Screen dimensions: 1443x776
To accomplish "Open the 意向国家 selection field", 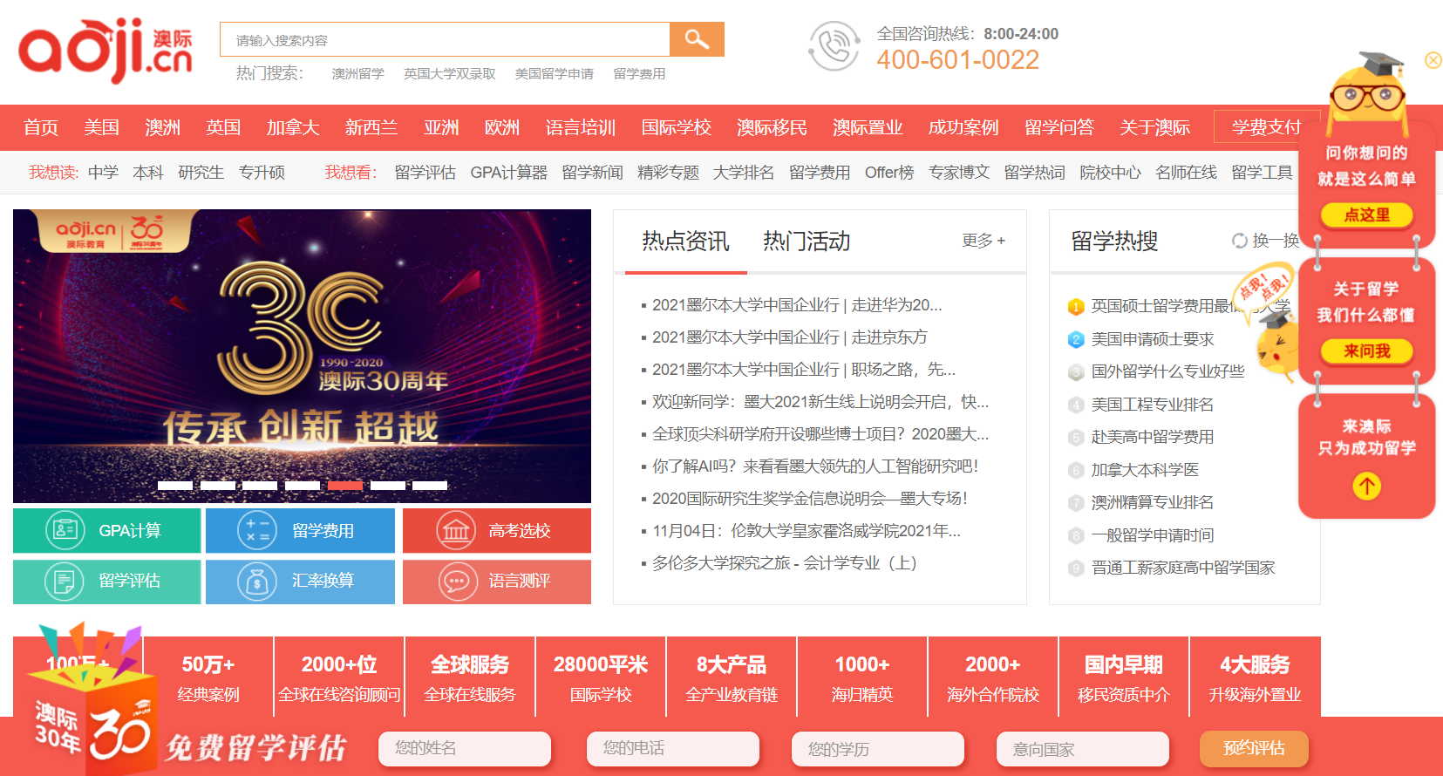I will [x=1082, y=749].
